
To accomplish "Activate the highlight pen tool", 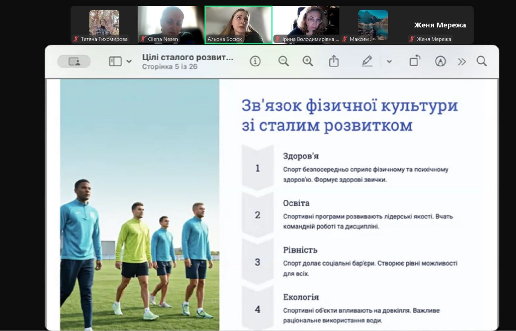I will [367, 61].
